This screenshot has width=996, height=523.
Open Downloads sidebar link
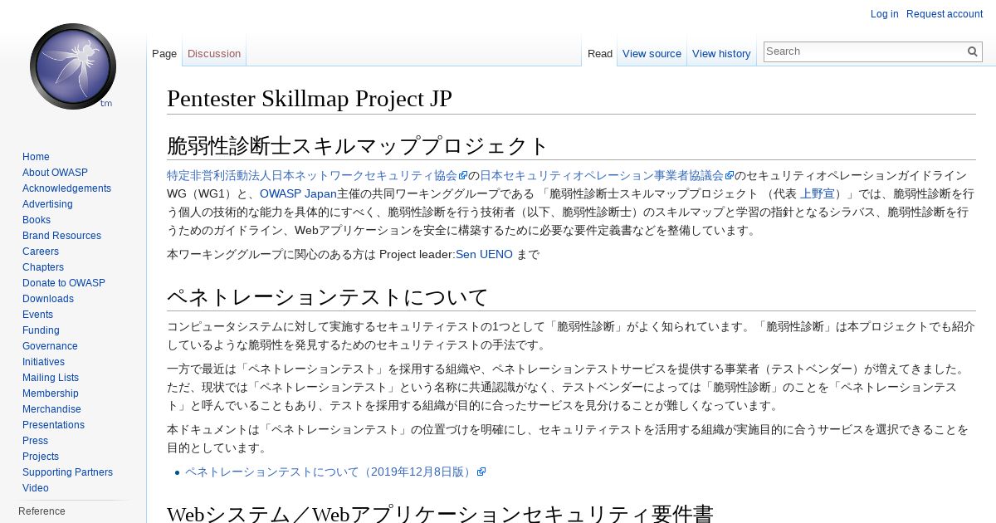pos(48,299)
